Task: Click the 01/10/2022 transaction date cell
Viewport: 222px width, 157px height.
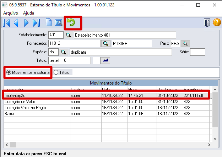Action: point(170,96)
